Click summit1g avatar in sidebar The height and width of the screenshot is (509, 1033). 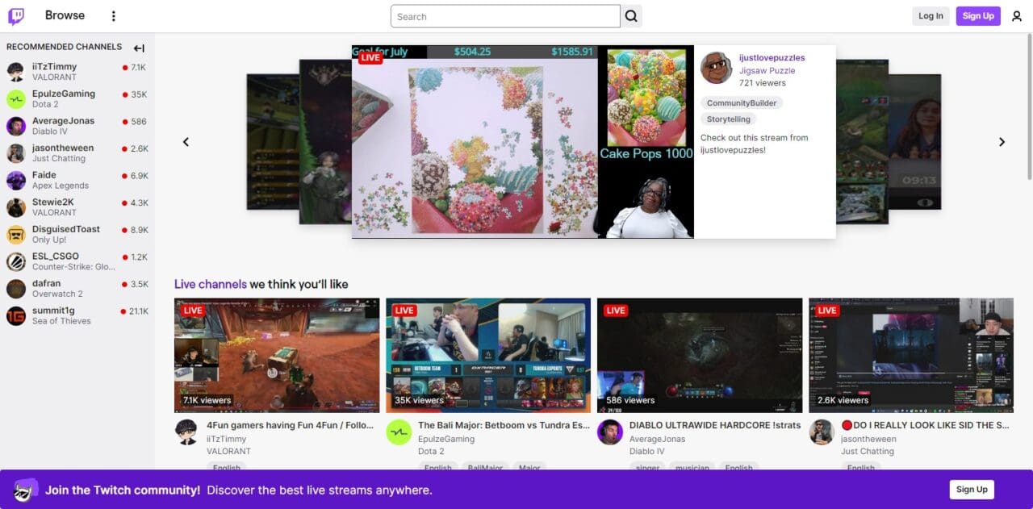tap(16, 315)
